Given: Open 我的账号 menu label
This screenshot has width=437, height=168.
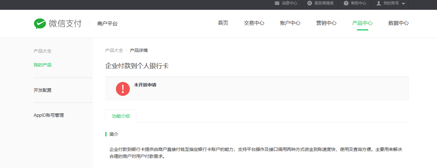Looking at the screenshot, I should coord(391,3).
